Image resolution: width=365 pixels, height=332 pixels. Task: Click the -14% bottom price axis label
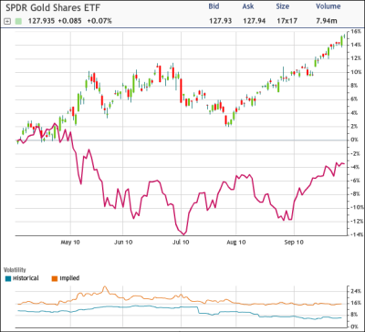click(x=356, y=234)
